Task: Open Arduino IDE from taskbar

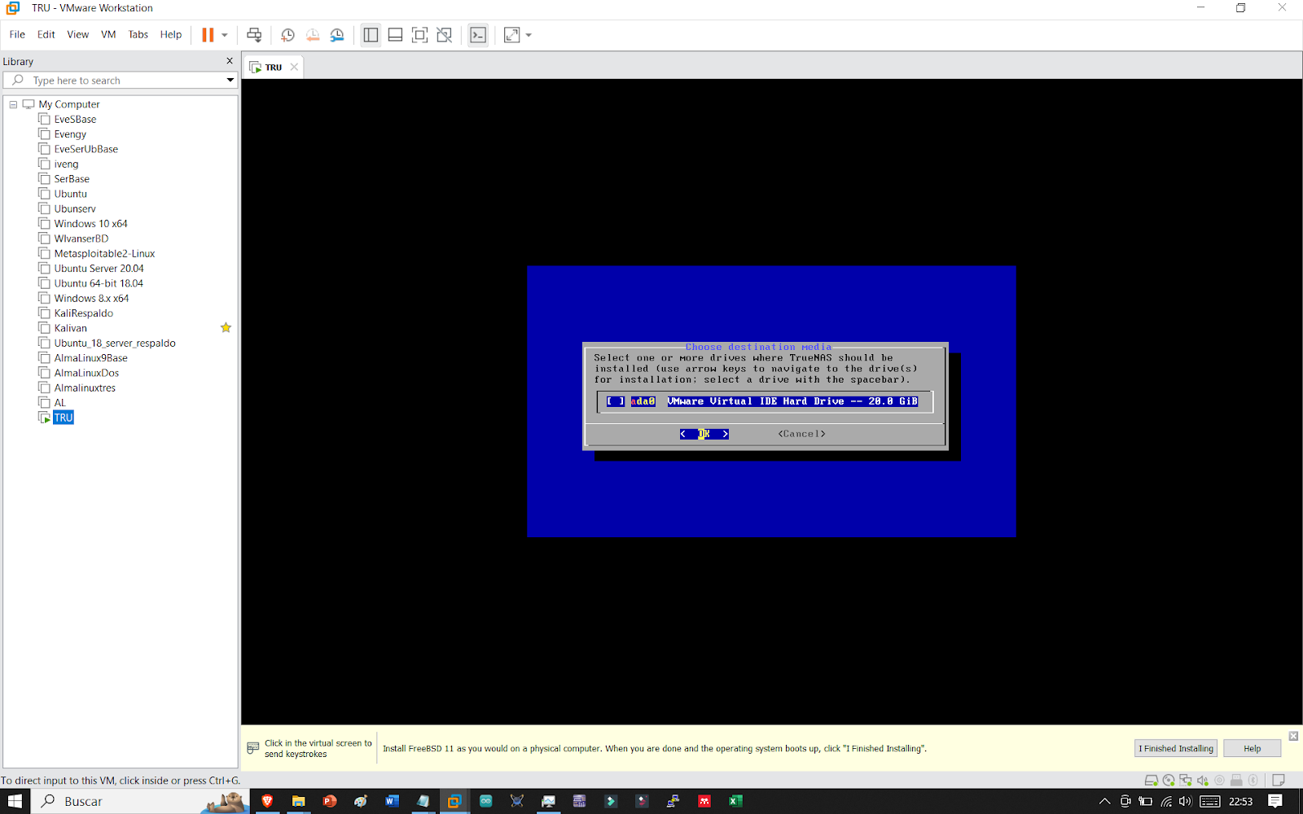Action: click(x=485, y=801)
